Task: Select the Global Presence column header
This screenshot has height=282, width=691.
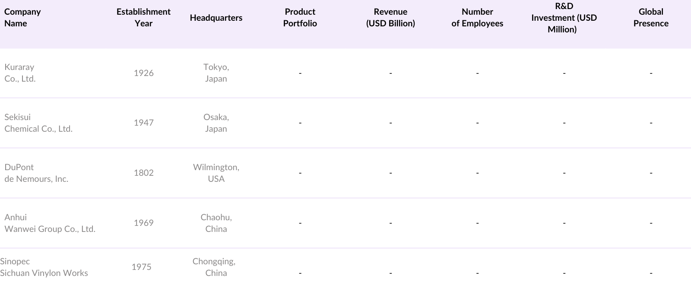Action: pyautogui.click(x=651, y=18)
